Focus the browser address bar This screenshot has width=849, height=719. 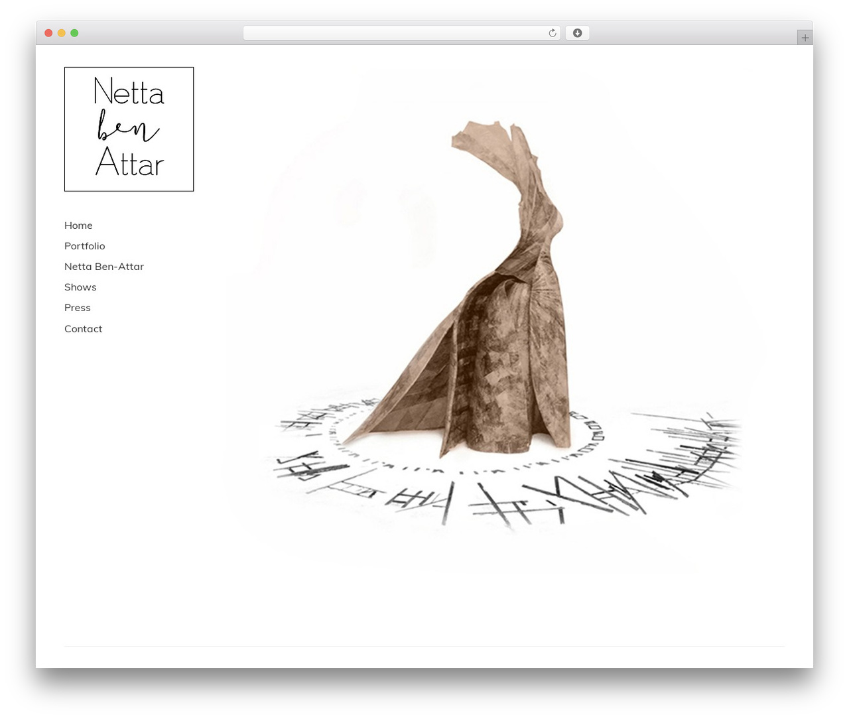[x=401, y=33]
